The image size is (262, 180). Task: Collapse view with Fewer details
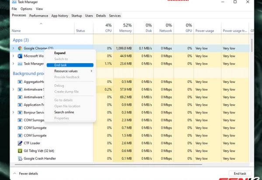pos(25,173)
